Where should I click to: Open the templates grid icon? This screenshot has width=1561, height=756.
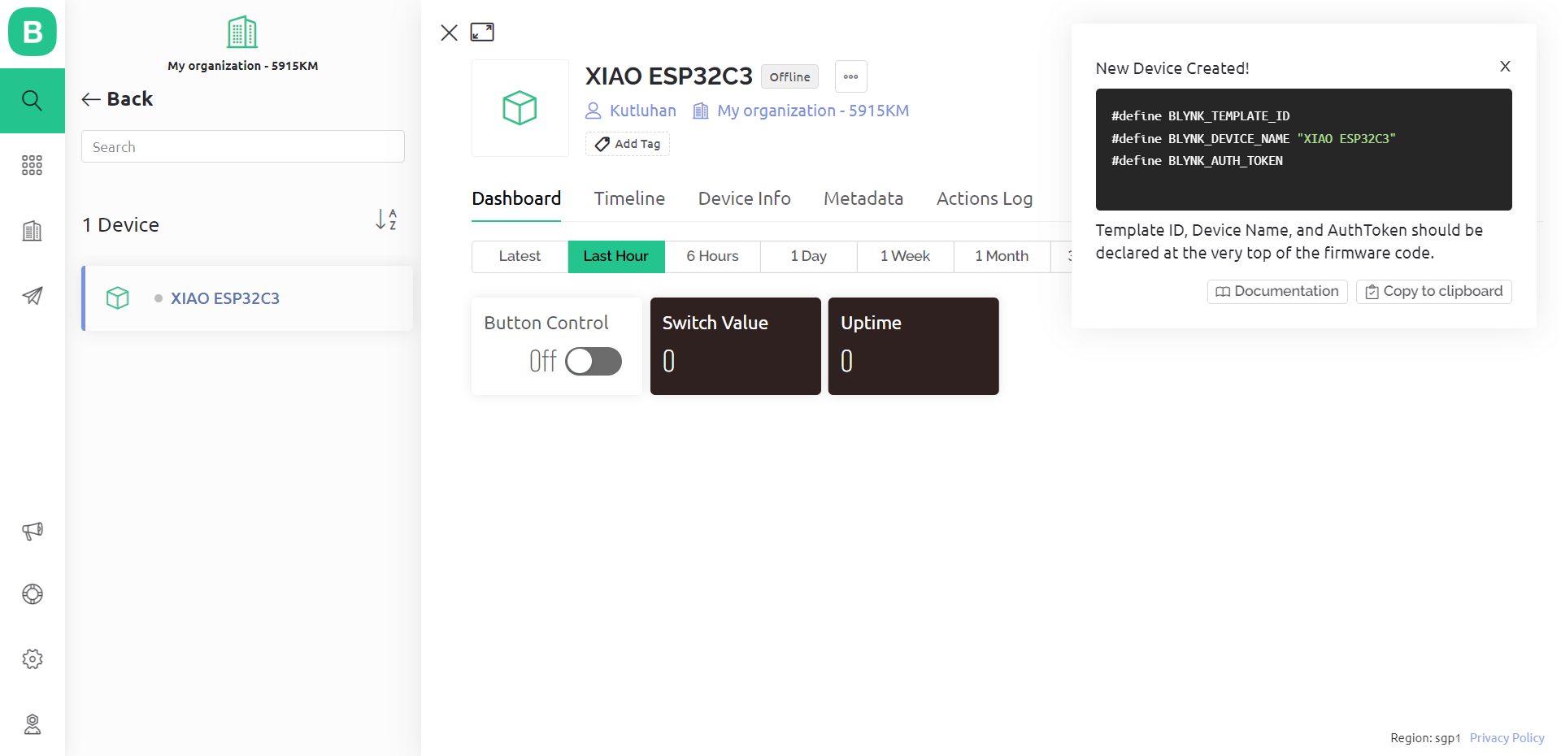coord(33,166)
